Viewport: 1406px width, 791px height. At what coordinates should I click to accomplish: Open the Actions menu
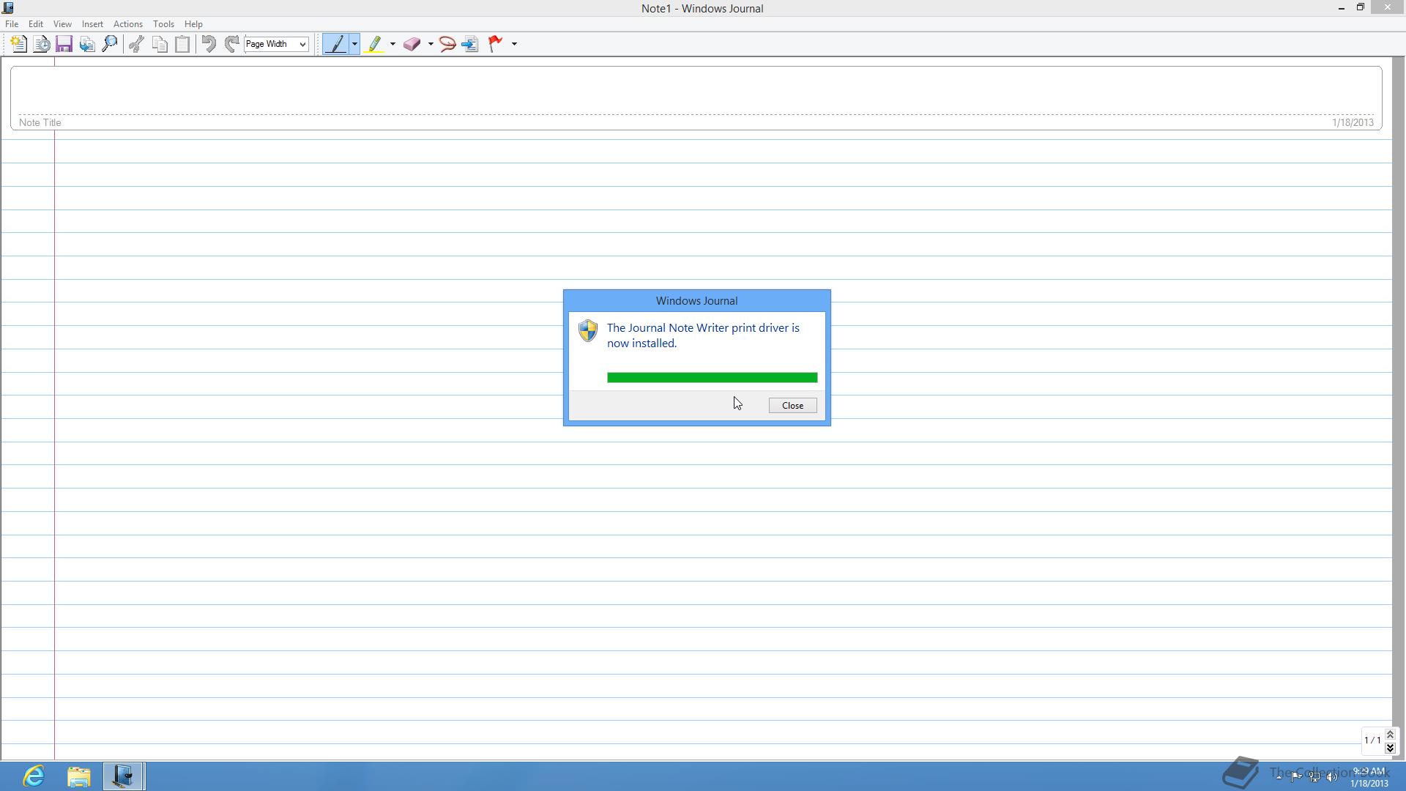[x=128, y=24]
